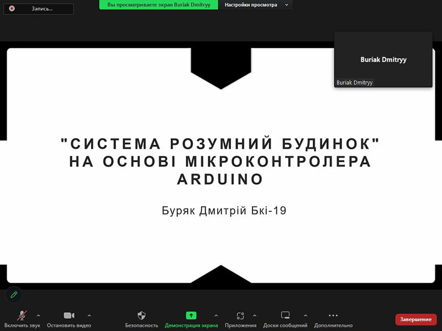Viewport: 442px width, 331px height.
Task: Select the Buriak Dmitryy video thumbnail
Action: click(x=383, y=60)
